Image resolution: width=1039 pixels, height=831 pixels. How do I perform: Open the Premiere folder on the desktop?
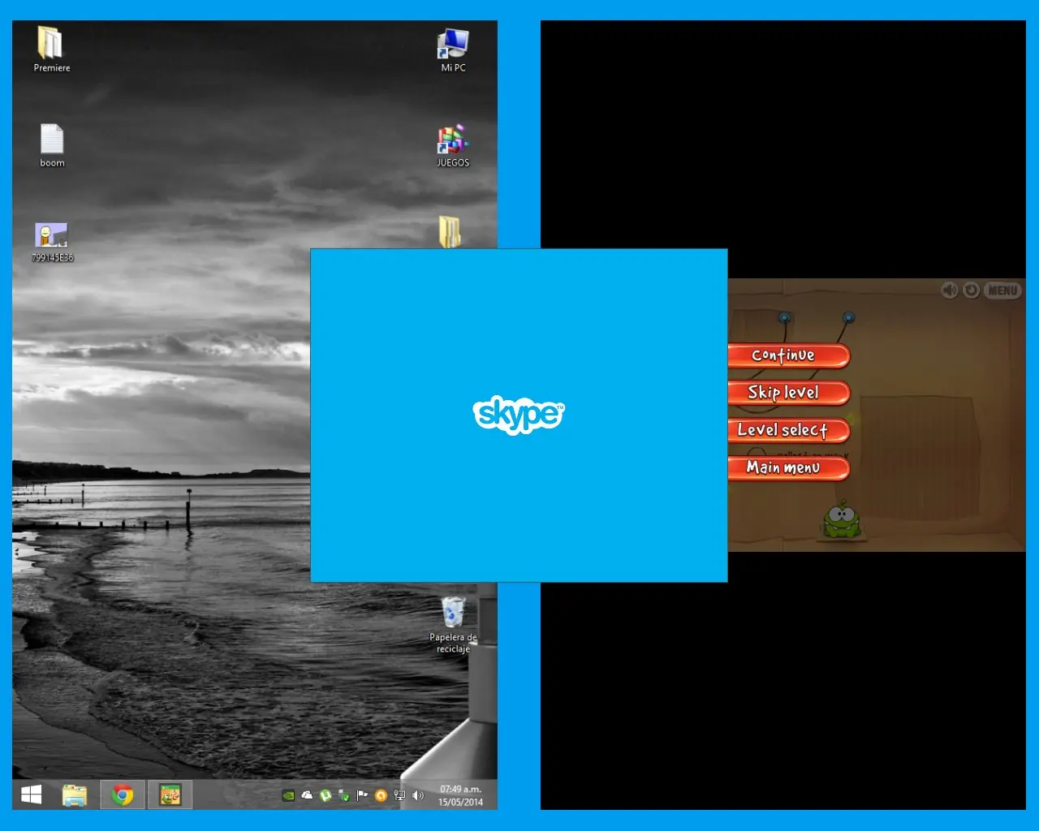pos(51,49)
